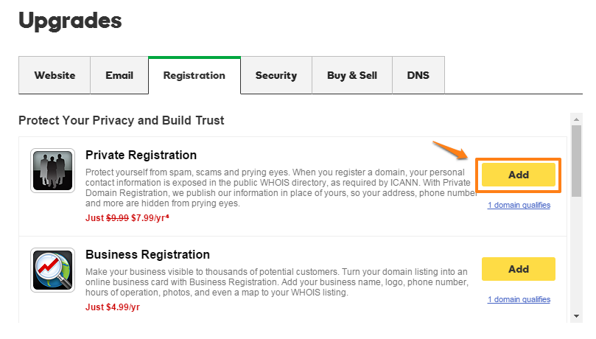Switch to the DNS tab

(418, 75)
